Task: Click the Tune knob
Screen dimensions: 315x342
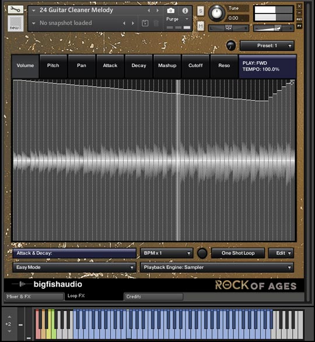Action: 216,13
